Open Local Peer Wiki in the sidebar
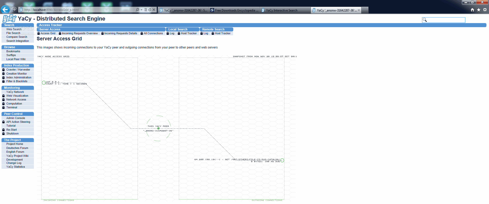This screenshot has width=489, height=204. (16, 59)
